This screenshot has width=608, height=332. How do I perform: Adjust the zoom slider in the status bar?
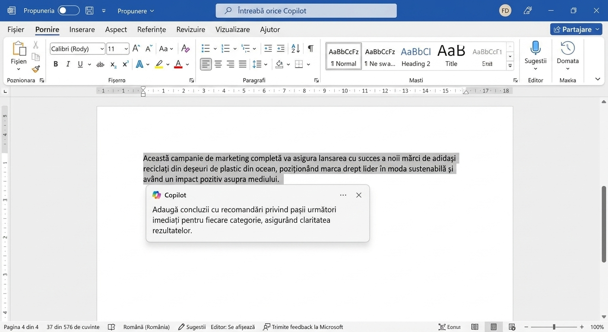pos(554,327)
